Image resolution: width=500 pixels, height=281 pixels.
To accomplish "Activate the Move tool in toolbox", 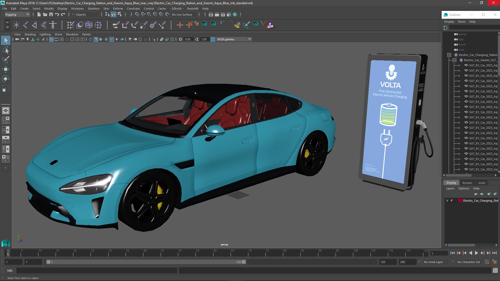I will [6, 69].
